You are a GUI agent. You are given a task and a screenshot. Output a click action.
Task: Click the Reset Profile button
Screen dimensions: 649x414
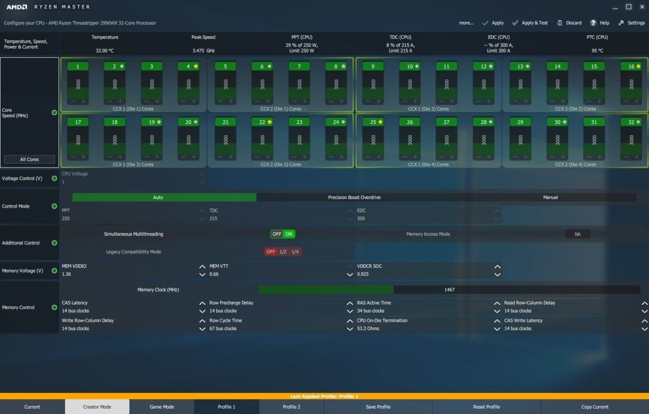[486, 407]
